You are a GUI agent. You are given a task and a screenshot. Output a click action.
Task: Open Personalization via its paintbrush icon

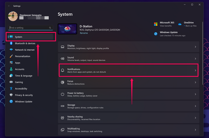pyautogui.click(x=11, y=56)
